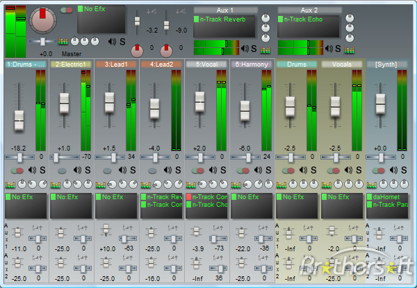Toggle mono/stereo button on 3:Lead1
Image resolution: width=417 pixels, height=288 pixels.
[x=107, y=171]
